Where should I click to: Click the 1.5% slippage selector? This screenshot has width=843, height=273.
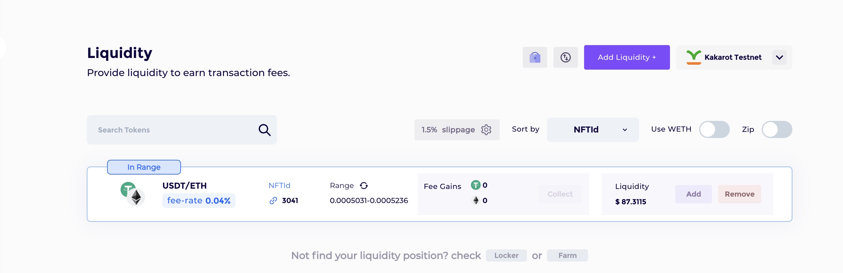457,130
